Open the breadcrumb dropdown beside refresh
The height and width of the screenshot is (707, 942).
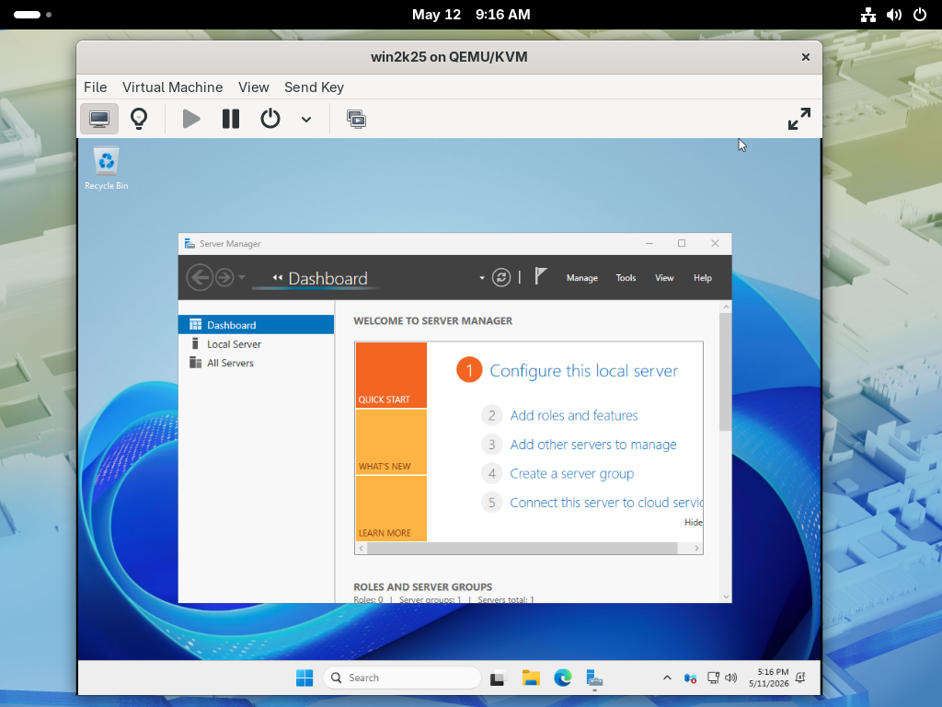click(x=482, y=278)
